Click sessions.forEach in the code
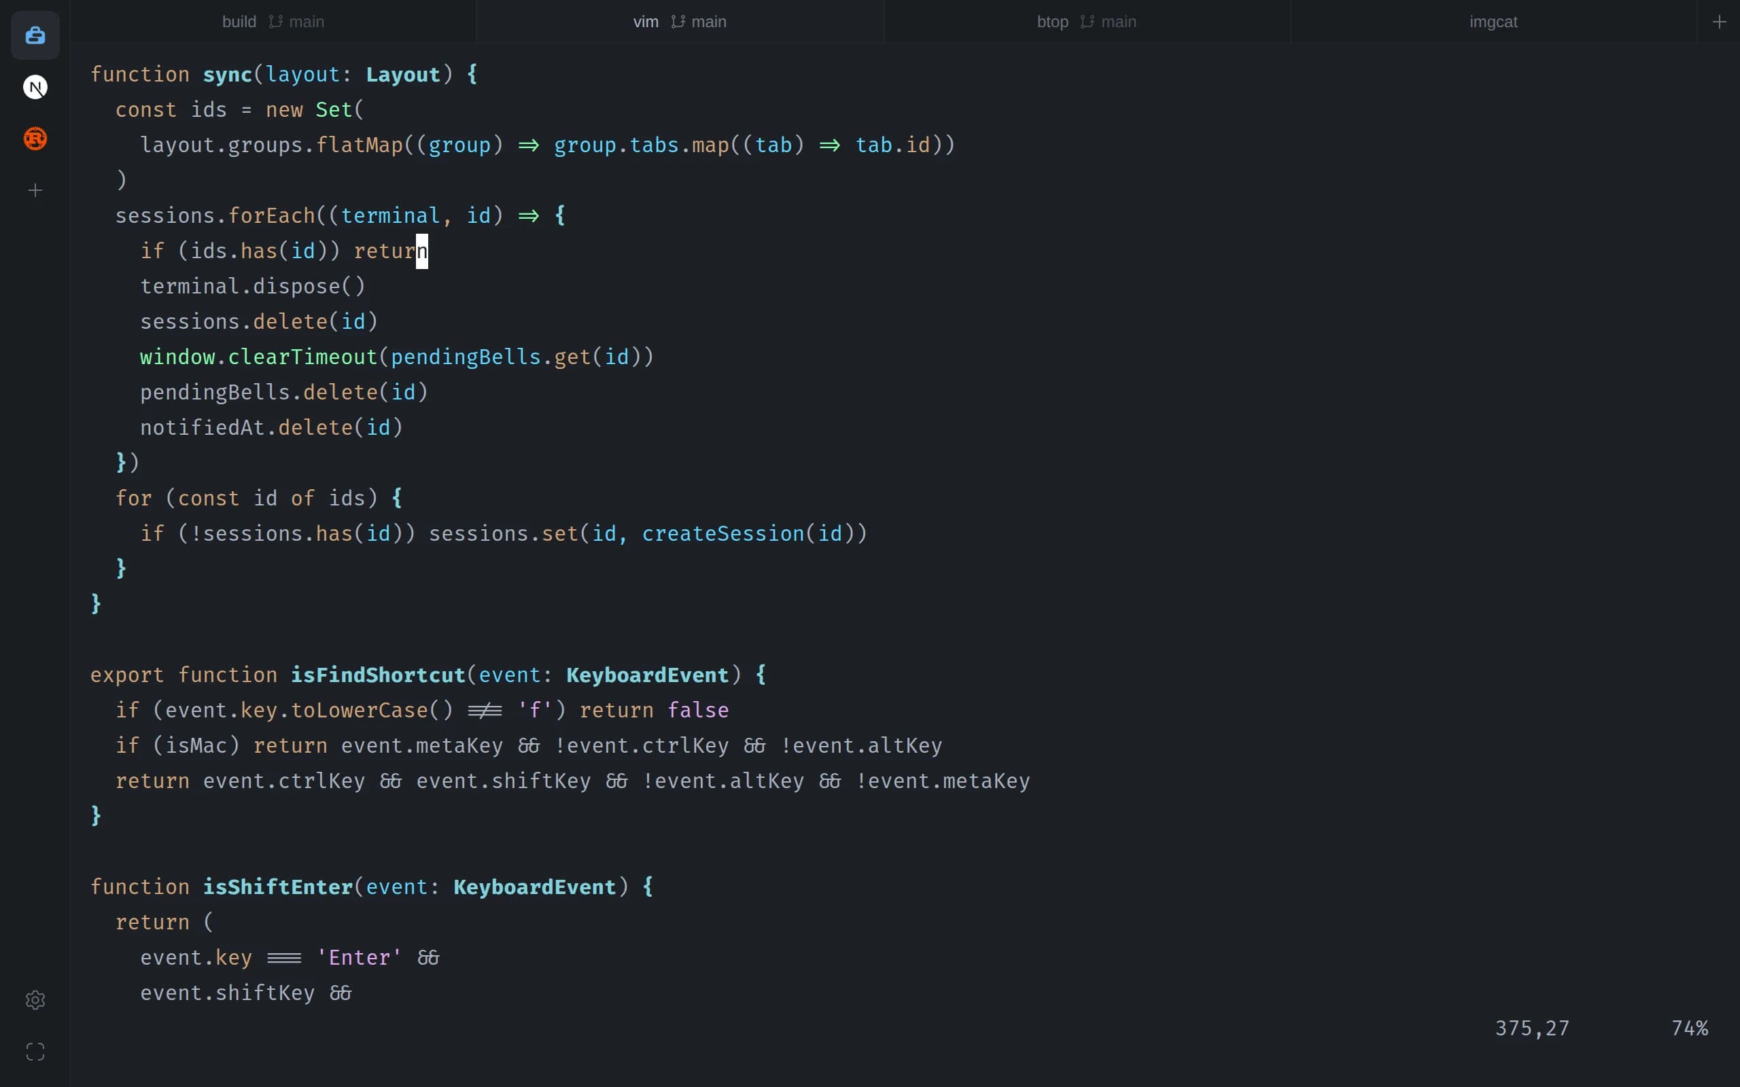The height and width of the screenshot is (1087, 1740). click(215, 215)
